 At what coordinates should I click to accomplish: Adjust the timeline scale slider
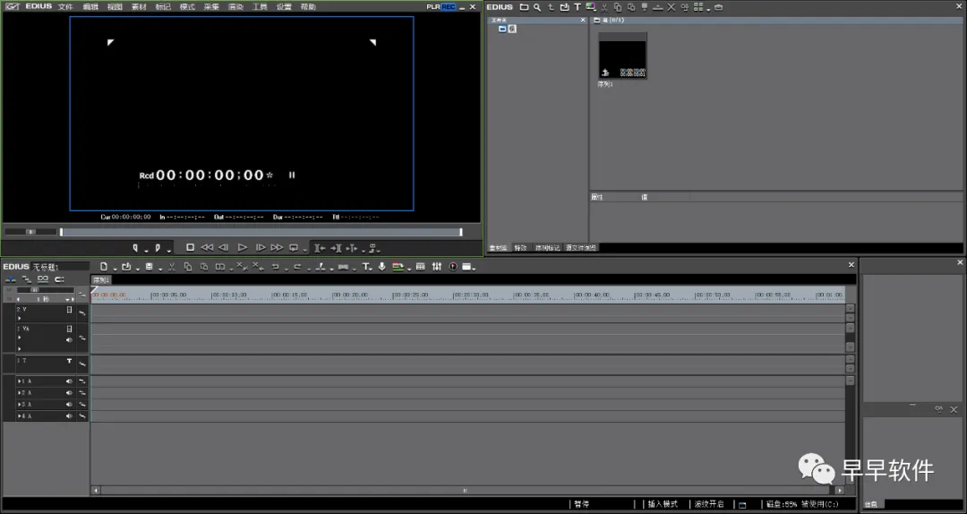(x=45, y=289)
